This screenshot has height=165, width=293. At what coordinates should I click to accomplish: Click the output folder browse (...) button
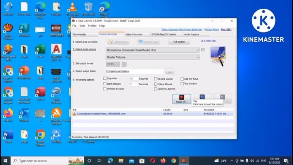[x=169, y=71]
